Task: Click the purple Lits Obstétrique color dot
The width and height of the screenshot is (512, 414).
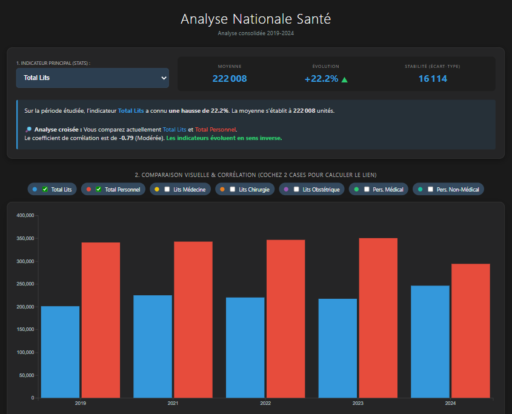Action: [x=287, y=189]
